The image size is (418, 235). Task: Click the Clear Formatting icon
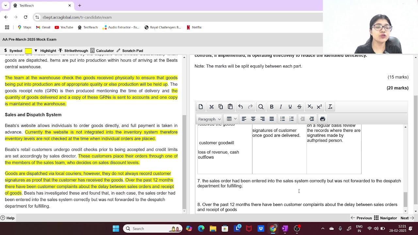(x=330, y=107)
